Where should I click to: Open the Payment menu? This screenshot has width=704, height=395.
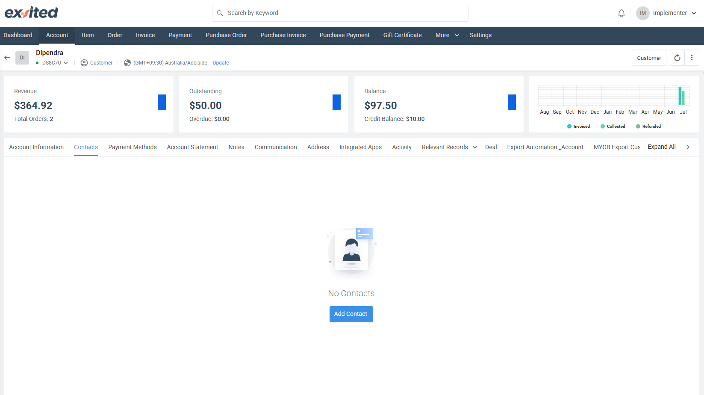[180, 35]
